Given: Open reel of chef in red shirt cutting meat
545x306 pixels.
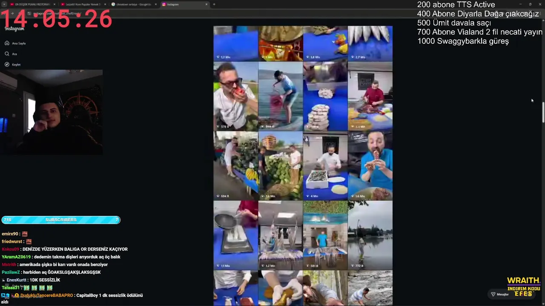Looking at the screenshot, I should (x=370, y=96).
